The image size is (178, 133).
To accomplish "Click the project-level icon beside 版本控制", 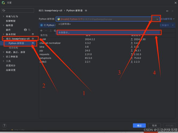I will [x=33, y=34].
